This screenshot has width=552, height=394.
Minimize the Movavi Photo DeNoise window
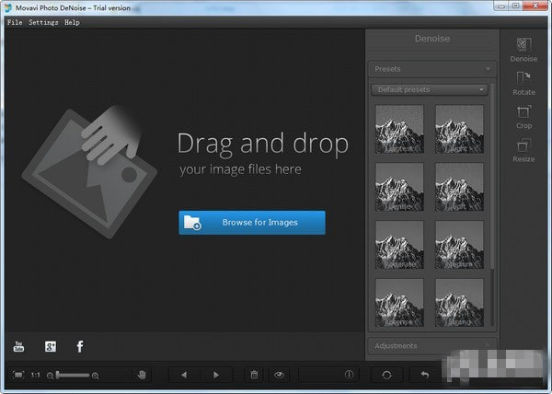[501, 6]
